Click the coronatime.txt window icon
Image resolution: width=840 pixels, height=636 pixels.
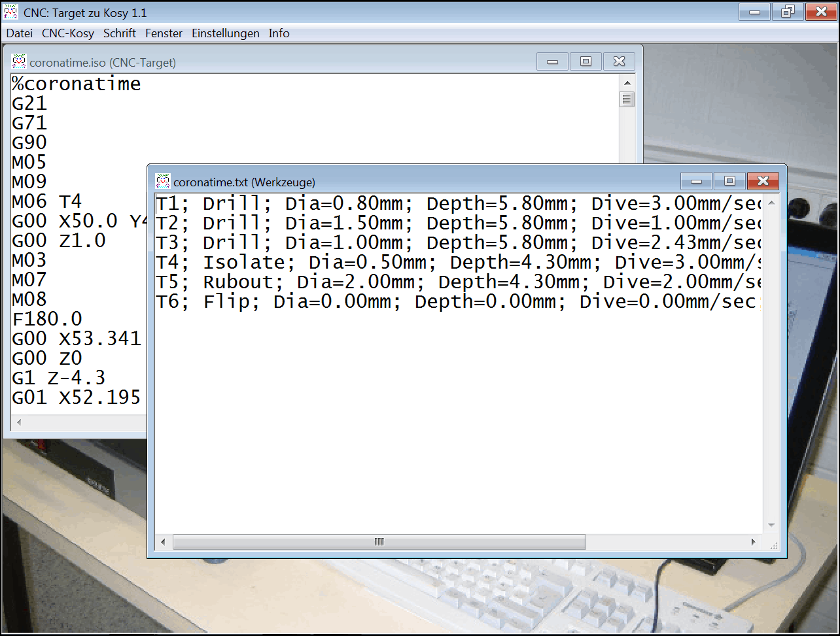point(163,182)
